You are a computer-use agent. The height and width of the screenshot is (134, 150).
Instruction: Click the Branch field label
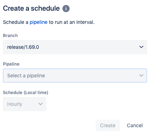(x=10, y=36)
